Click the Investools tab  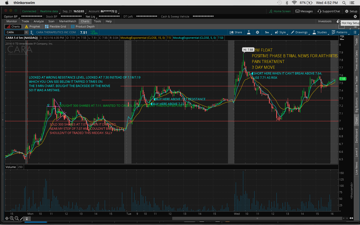tap(325, 21)
